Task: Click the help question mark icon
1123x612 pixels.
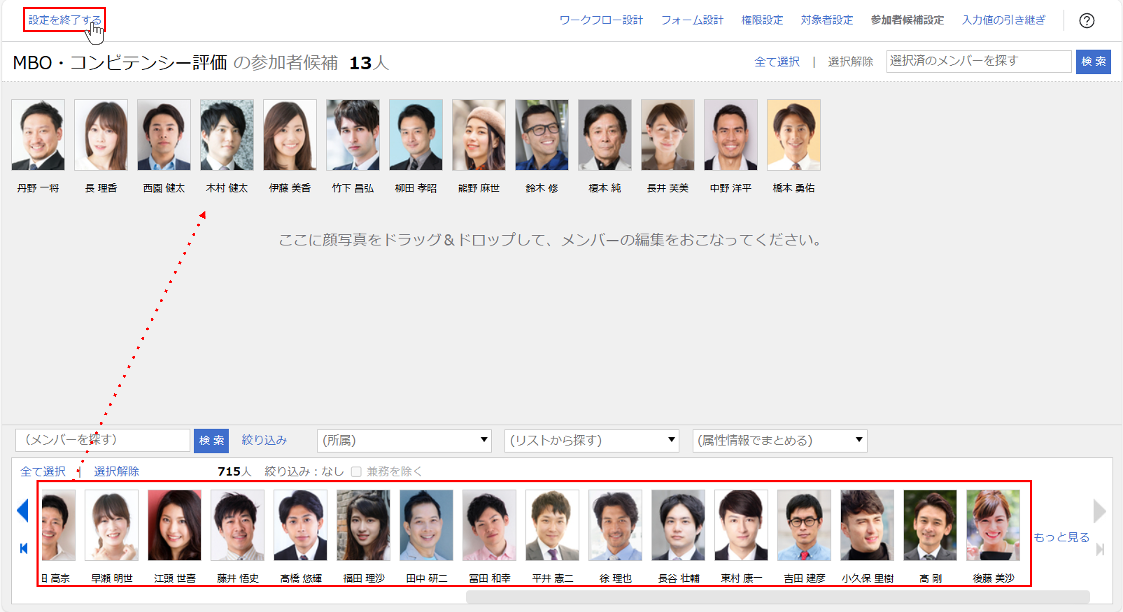Action: pos(1087,20)
